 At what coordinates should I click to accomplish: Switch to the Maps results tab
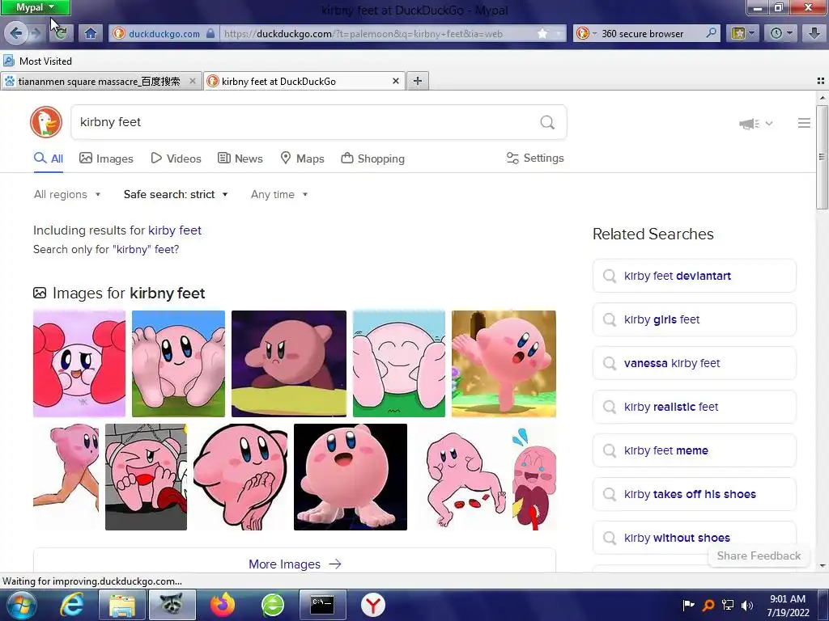click(x=302, y=158)
